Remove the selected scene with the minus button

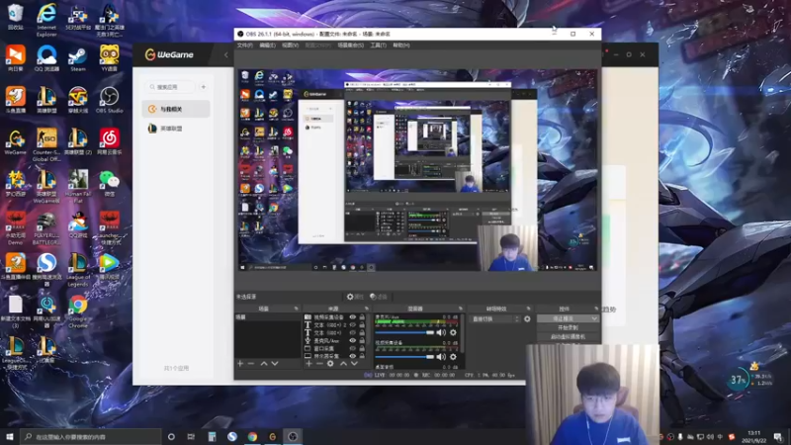tap(251, 363)
